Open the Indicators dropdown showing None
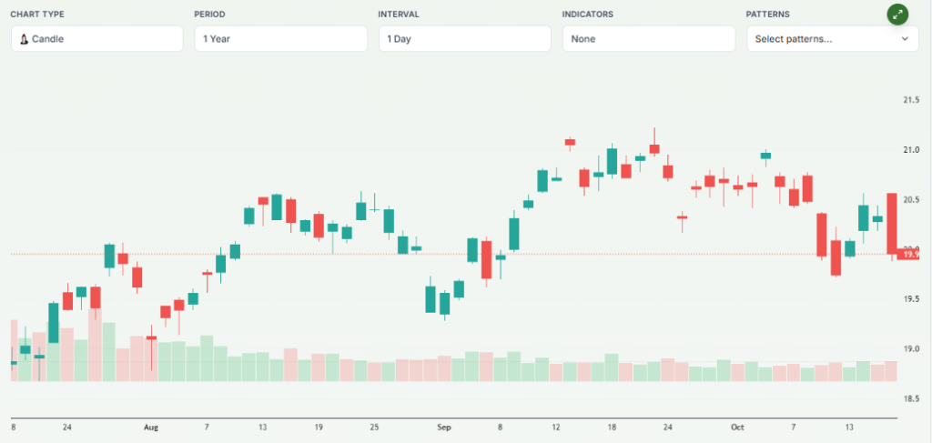 click(x=649, y=39)
